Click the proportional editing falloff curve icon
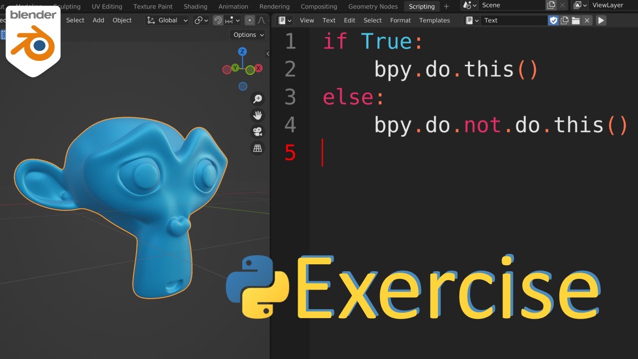638x359 pixels. point(263,20)
